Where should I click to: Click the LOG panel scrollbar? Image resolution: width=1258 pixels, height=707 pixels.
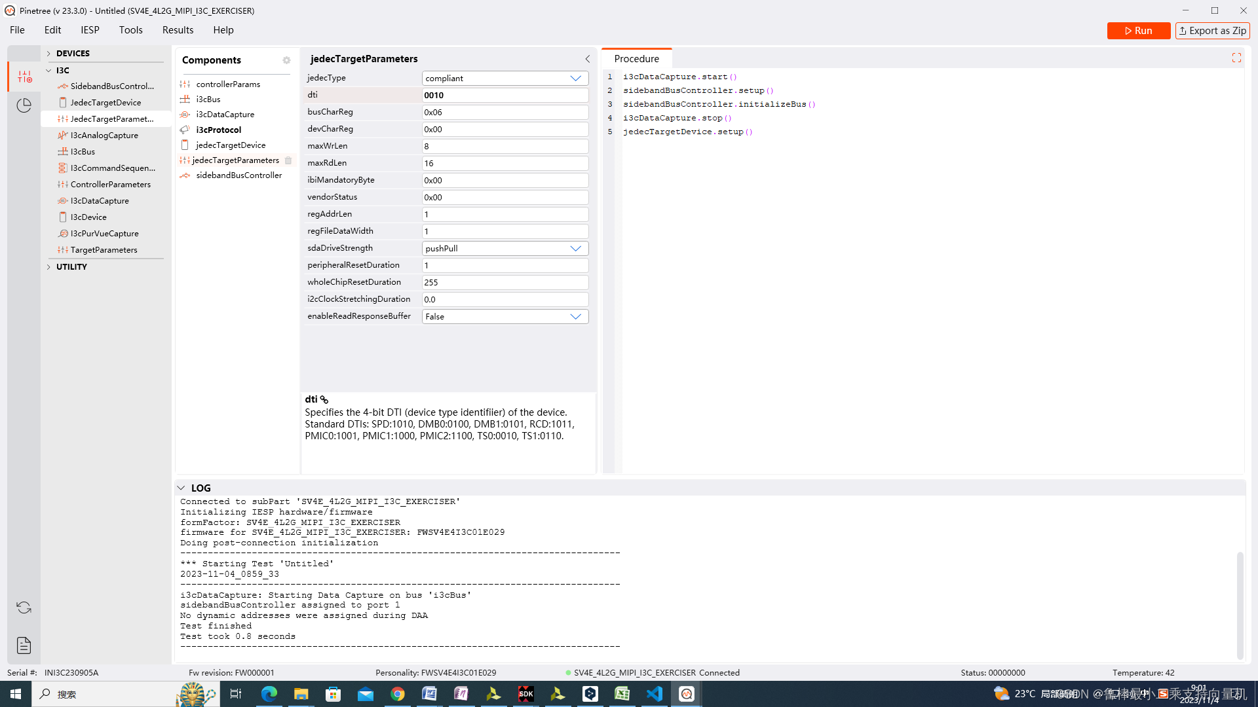[1240, 606]
